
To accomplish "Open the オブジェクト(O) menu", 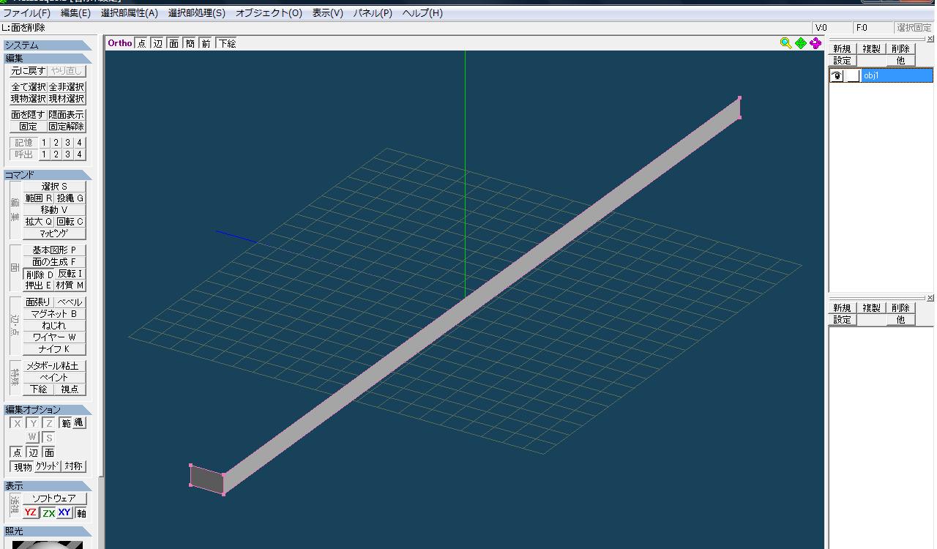I will pos(269,13).
